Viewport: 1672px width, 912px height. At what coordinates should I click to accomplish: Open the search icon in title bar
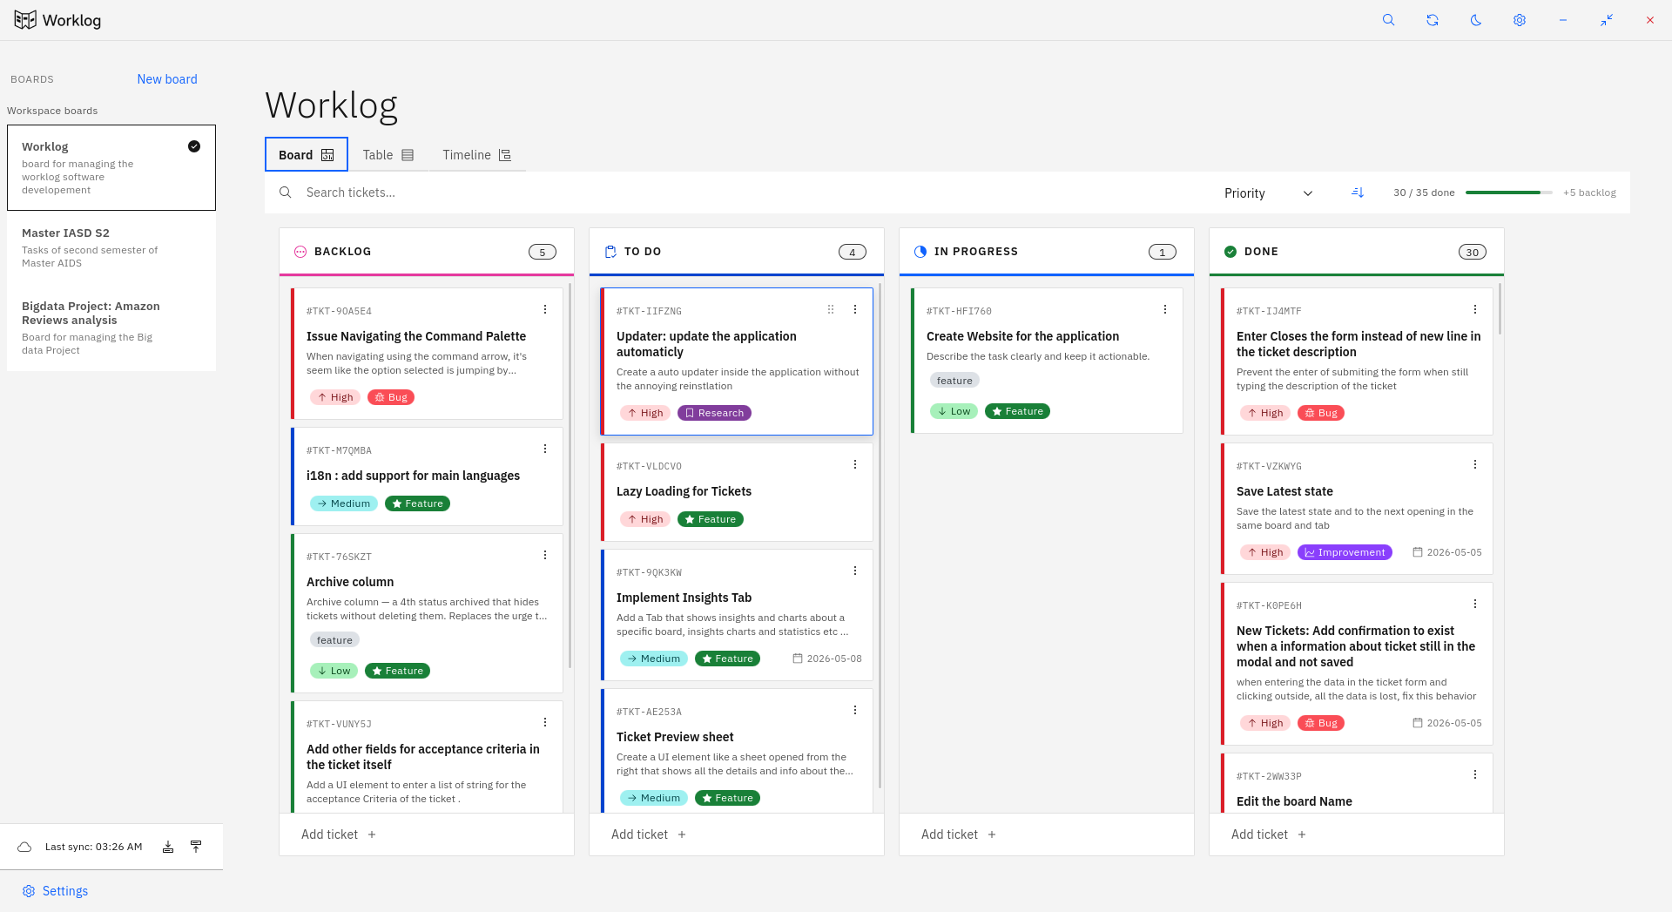click(x=1389, y=20)
